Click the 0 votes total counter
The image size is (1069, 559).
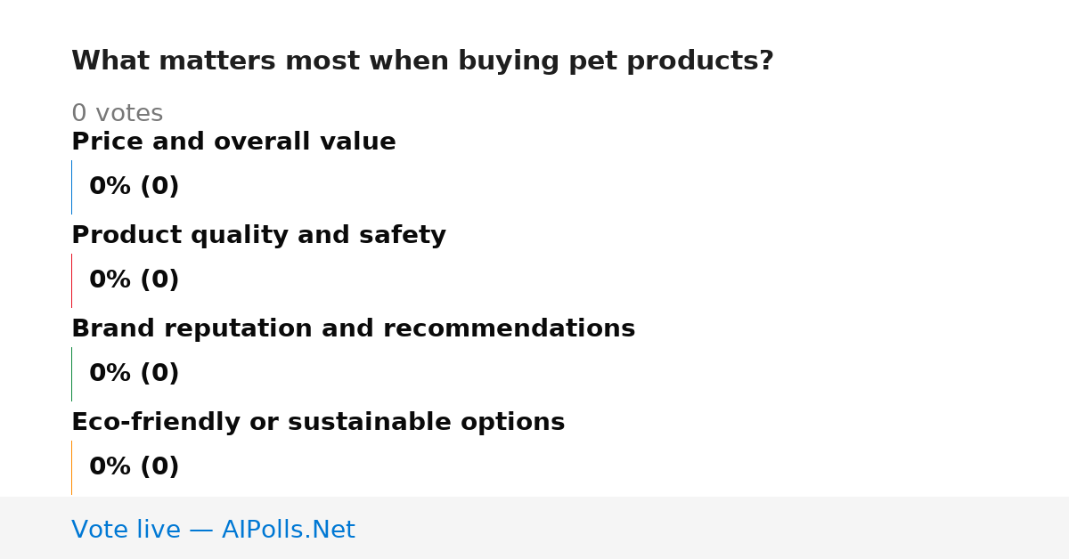pyautogui.click(x=117, y=114)
